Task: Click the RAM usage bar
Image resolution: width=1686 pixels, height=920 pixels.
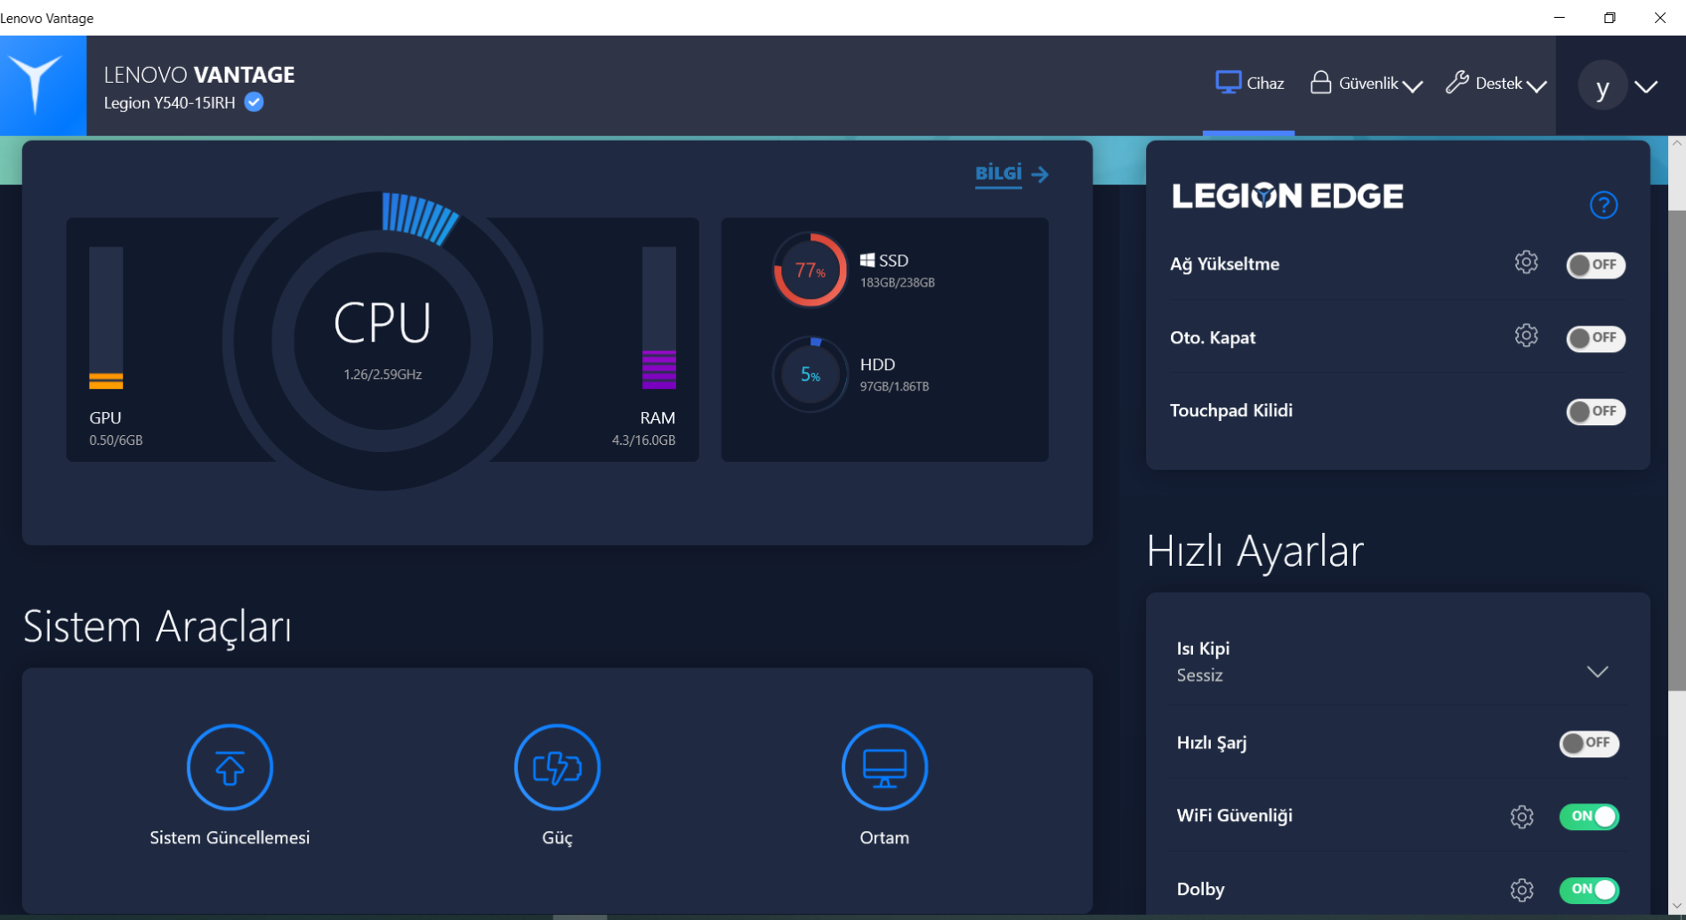Action: [659, 319]
